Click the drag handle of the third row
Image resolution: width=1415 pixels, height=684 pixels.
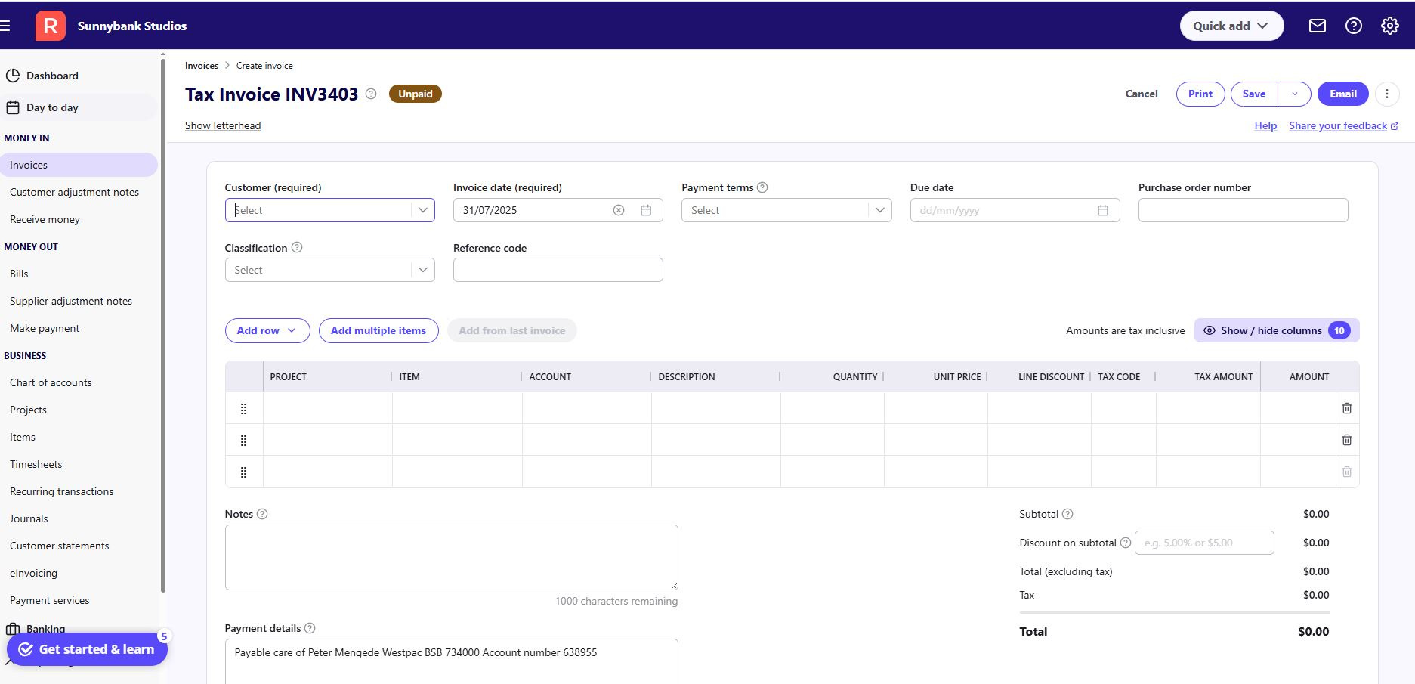[x=243, y=472]
